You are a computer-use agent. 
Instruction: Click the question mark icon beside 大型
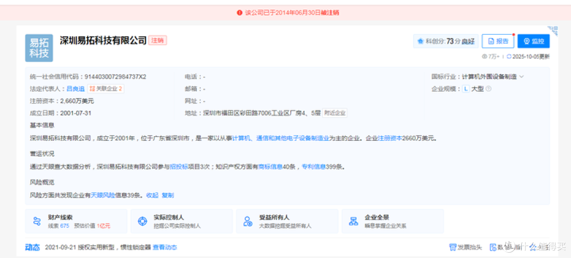[x=489, y=89]
